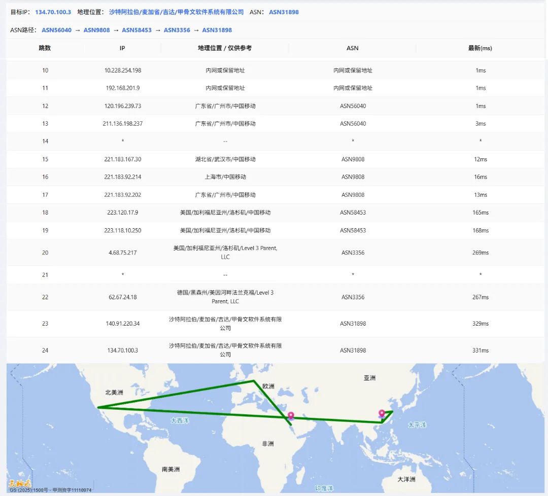Click the pink map marker over Saudi Arabia
The height and width of the screenshot is (496, 548).
click(x=291, y=416)
